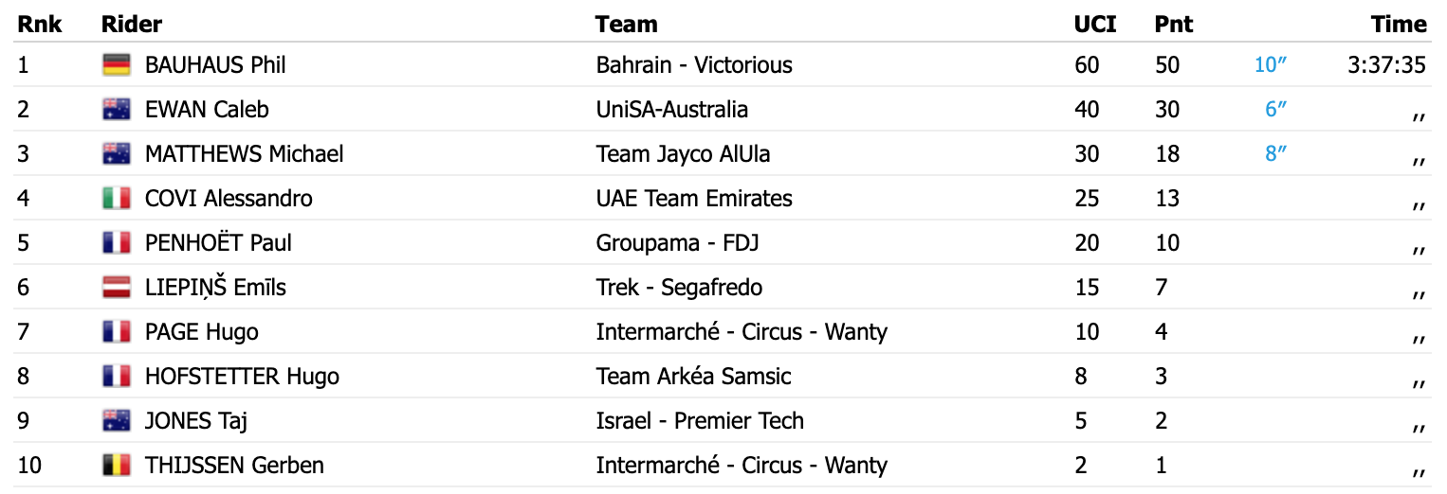Click the Time column header
This screenshot has width=1447, height=494.
click(1398, 25)
